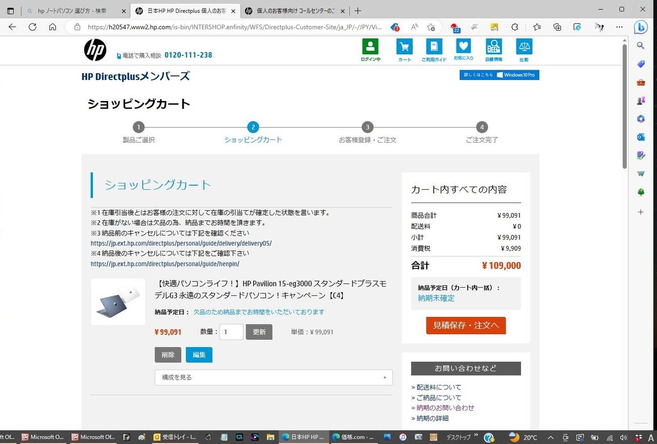Click the 数量 quantity input field
The width and height of the screenshot is (657, 444).
(x=231, y=332)
